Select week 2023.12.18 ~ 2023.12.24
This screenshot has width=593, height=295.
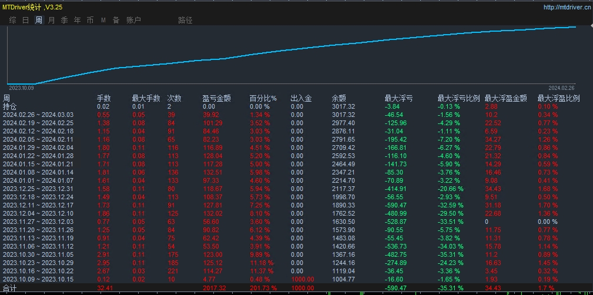(x=38, y=197)
